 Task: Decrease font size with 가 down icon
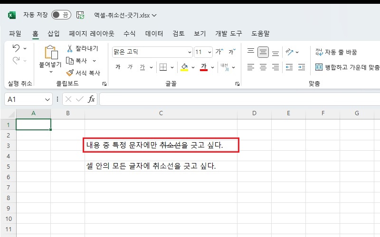[x=232, y=52]
